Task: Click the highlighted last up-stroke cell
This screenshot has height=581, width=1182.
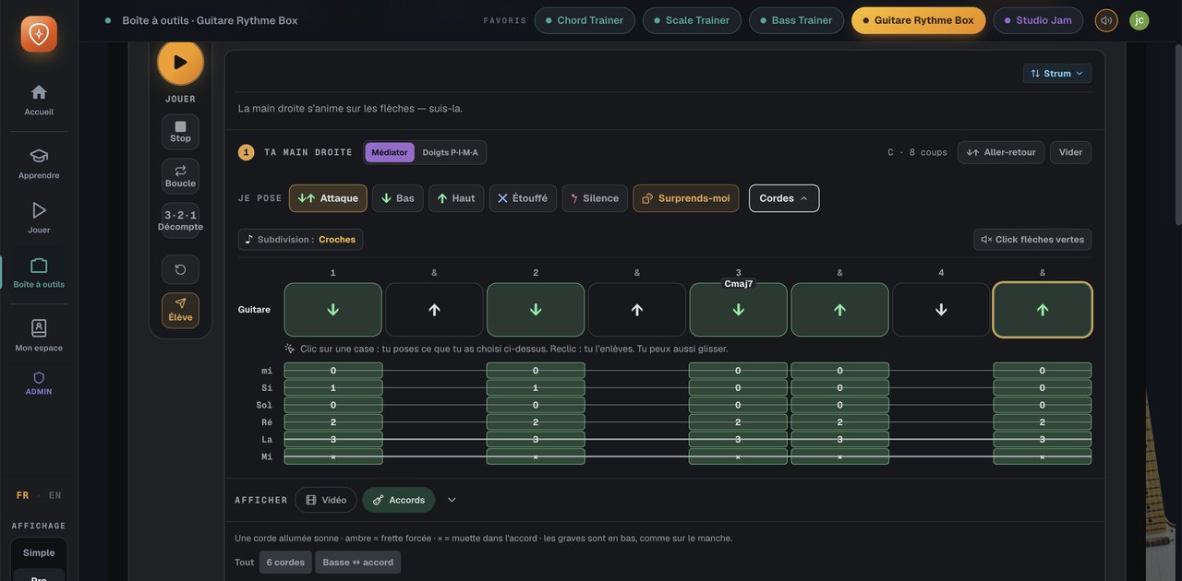Action: tap(1043, 310)
